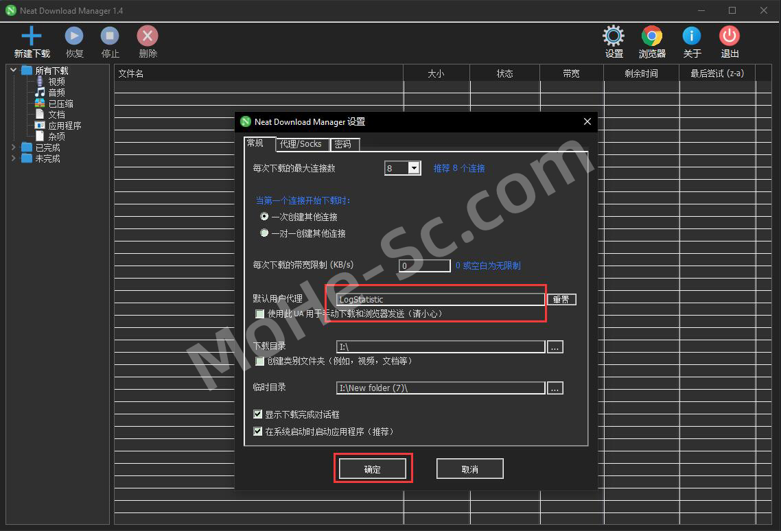The image size is (781, 531).
Task: Click the Exit (退出) power icon
Action: [730, 36]
